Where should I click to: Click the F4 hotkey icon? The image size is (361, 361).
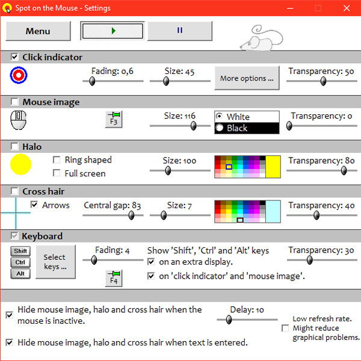[x=113, y=277]
